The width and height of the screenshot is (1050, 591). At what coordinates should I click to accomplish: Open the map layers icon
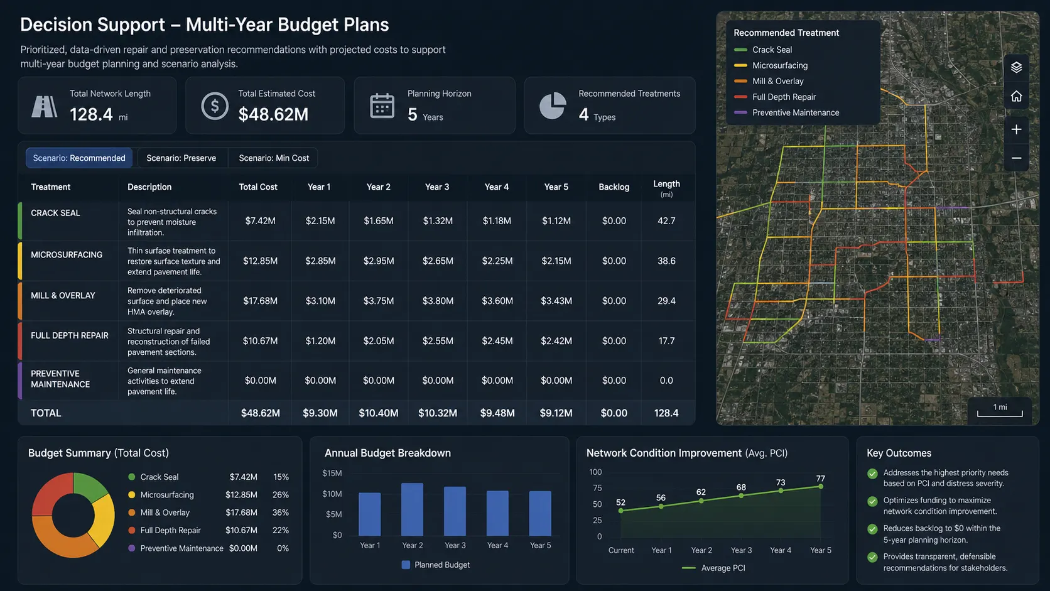pos(1016,67)
